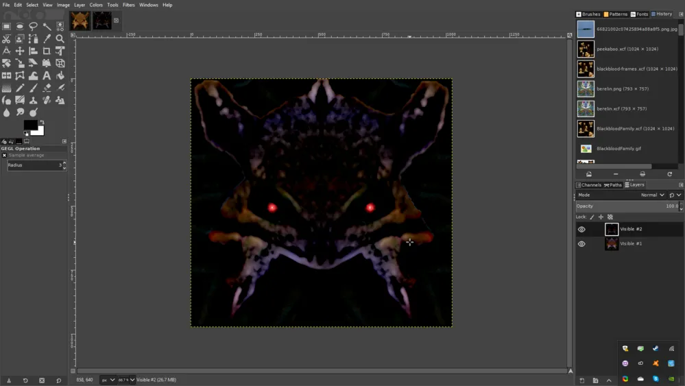
Task: Select the Paintbrush tool
Action: click(x=33, y=88)
